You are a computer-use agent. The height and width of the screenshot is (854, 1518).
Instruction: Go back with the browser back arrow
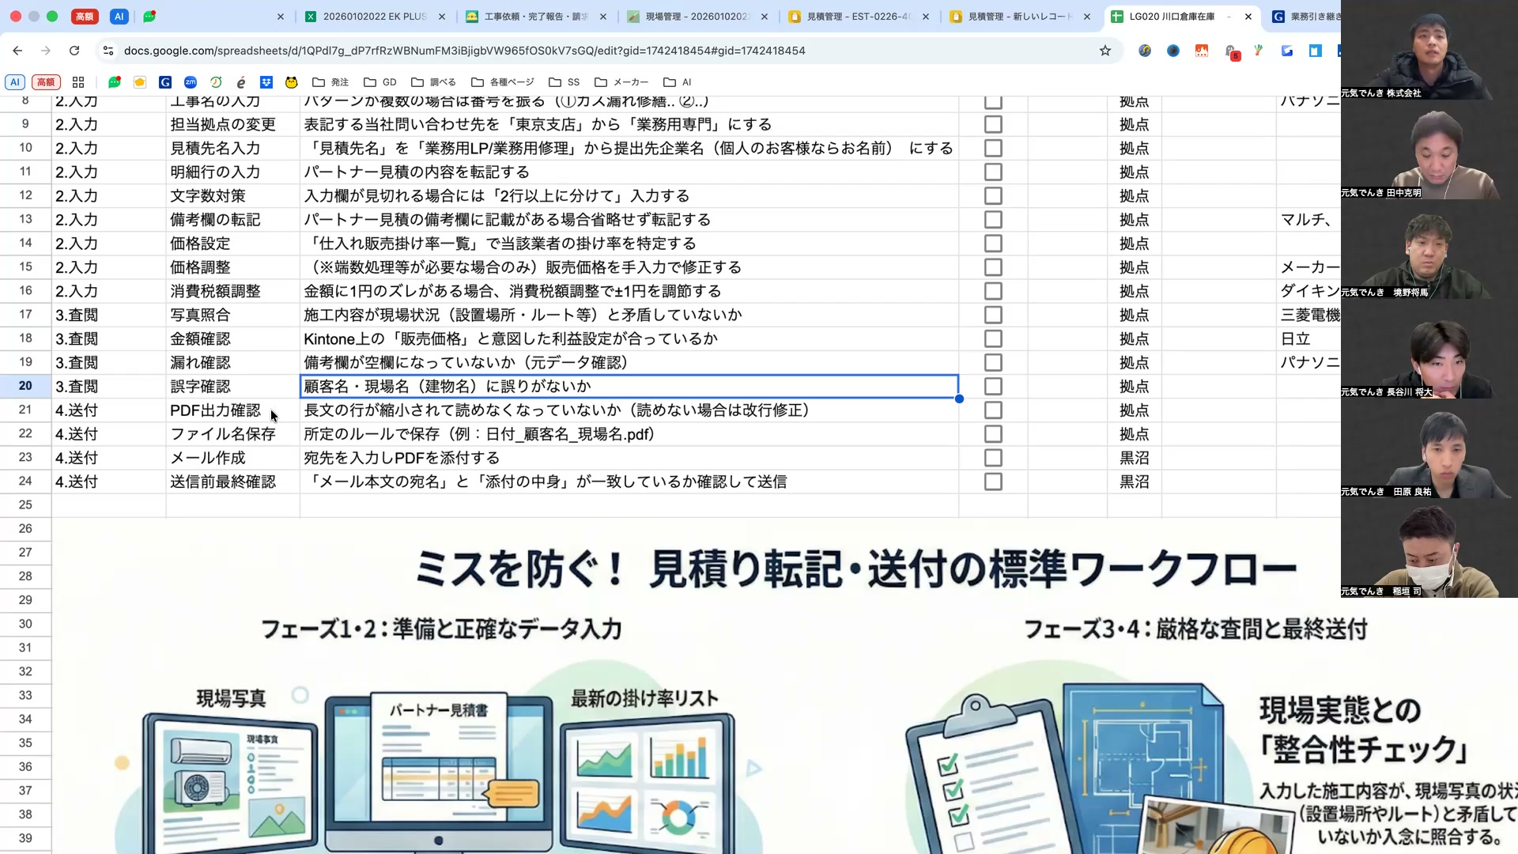17,51
